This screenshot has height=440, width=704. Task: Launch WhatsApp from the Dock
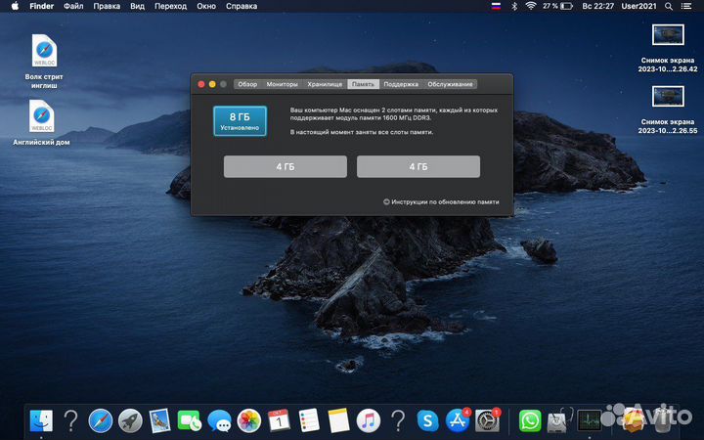click(530, 421)
